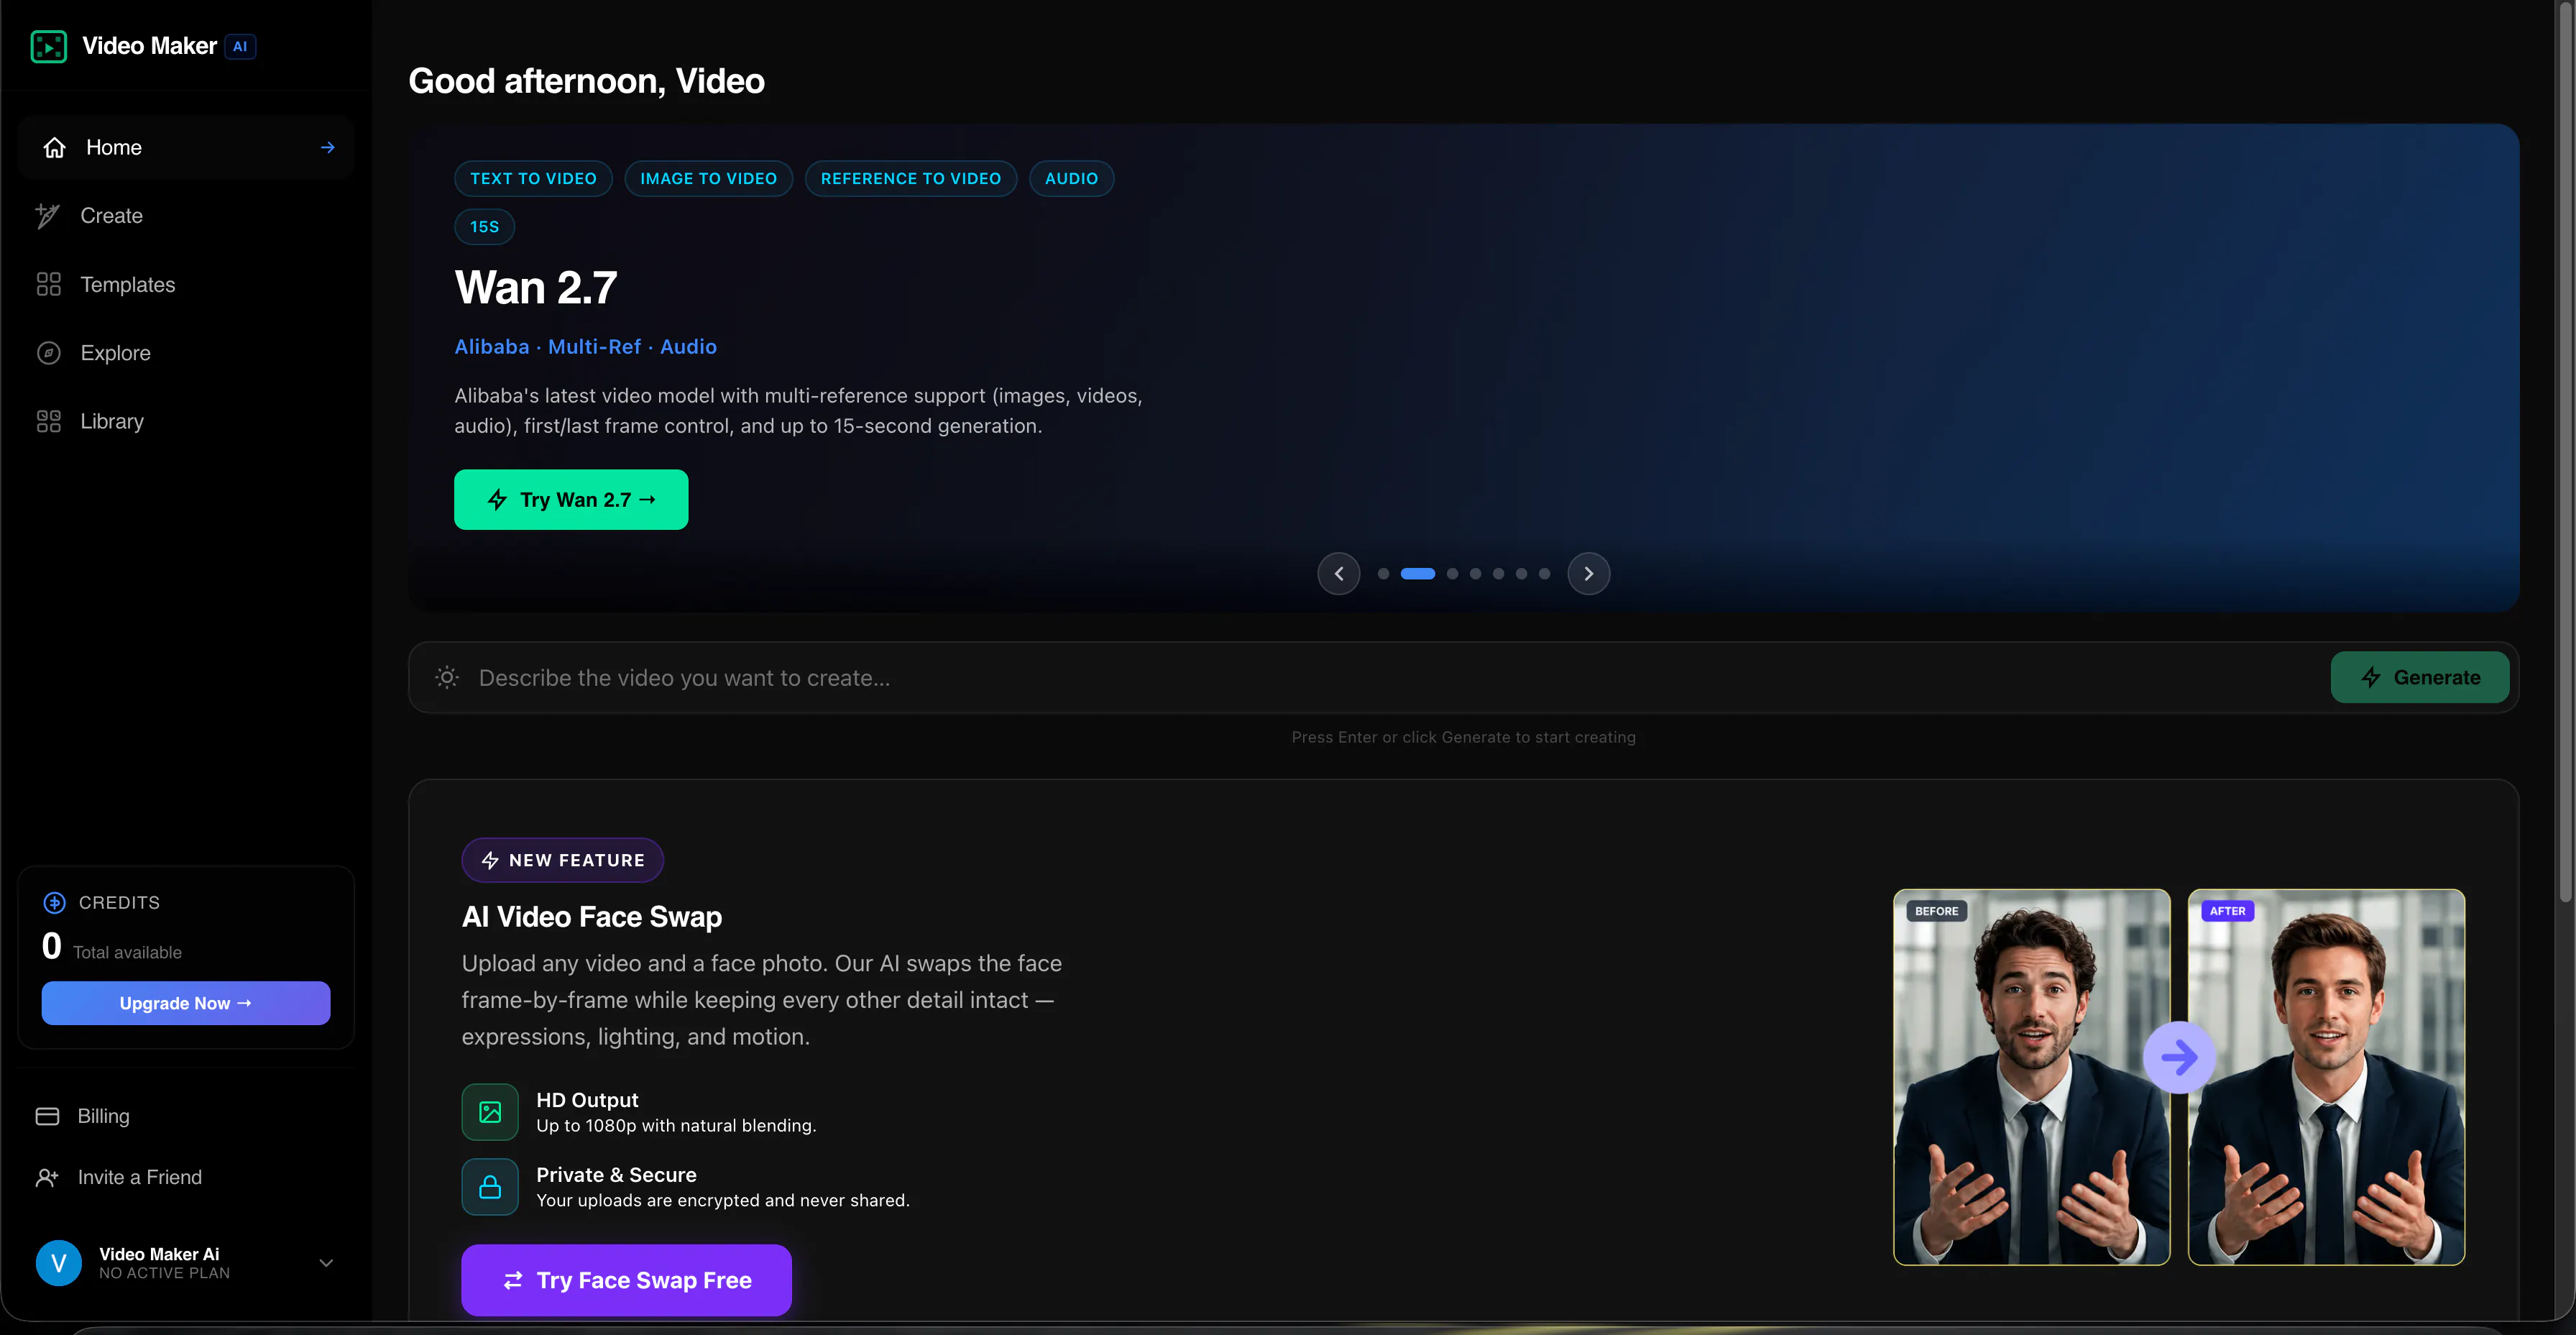2576x1335 pixels.
Task: Select the AUDIO tag
Action: click(x=1071, y=178)
